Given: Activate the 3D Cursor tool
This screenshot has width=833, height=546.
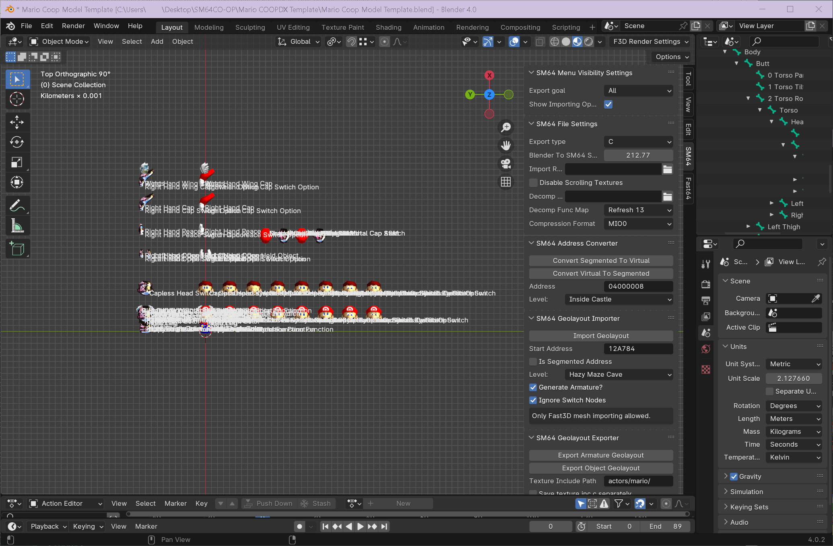Looking at the screenshot, I should coord(17,99).
